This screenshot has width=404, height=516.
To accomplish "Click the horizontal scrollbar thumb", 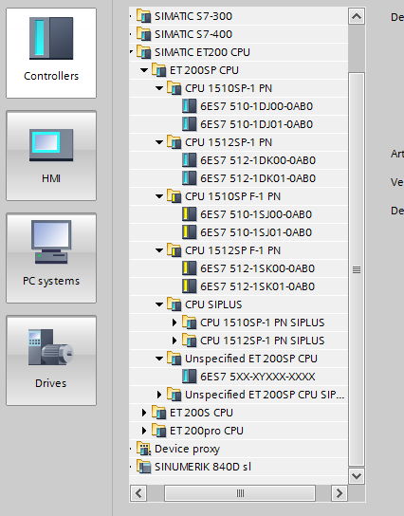I will point(240,493).
